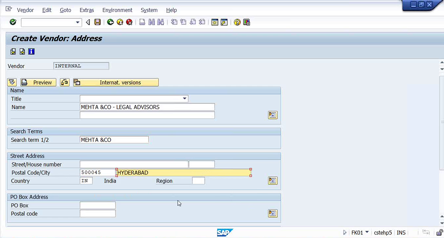The height and width of the screenshot is (238, 444).
Task: Collapse the command field with triangle arrow
Action: (88, 22)
